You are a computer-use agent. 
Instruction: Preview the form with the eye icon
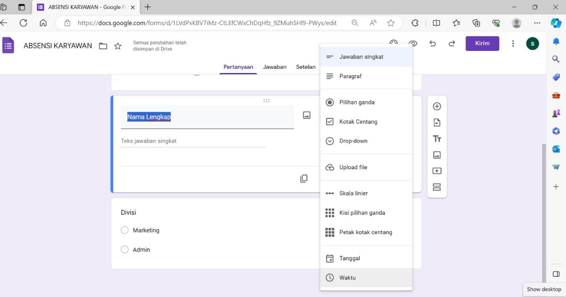pyautogui.click(x=413, y=43)
